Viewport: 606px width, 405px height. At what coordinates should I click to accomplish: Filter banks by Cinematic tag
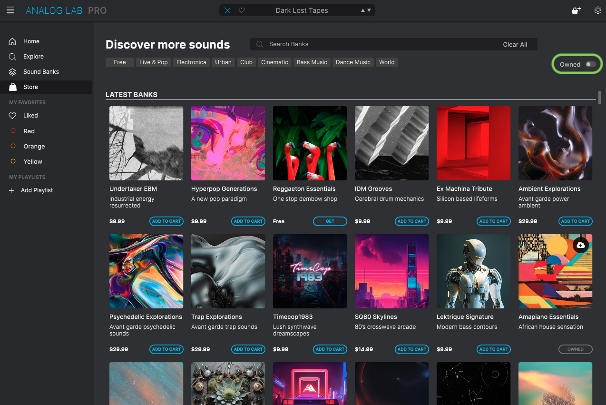click(x=274, y=62)
